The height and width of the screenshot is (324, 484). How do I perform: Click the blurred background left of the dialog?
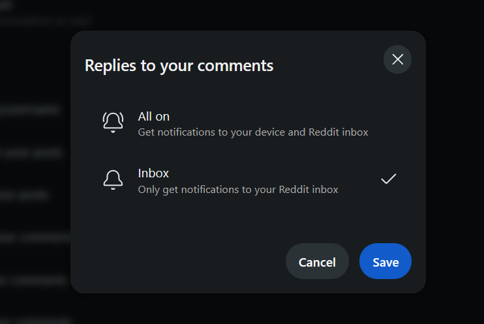[x=34, y=173]
